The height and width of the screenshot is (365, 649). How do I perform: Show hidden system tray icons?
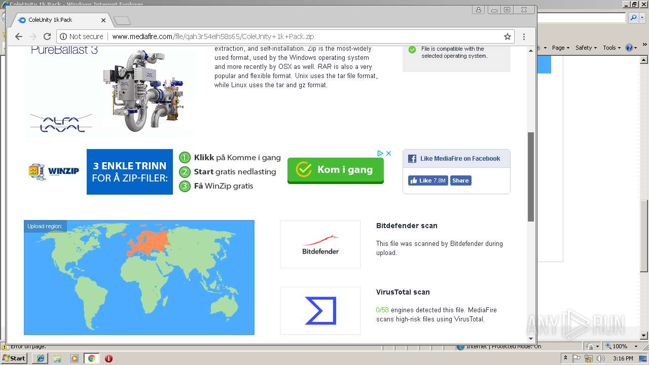coord(566,358)
